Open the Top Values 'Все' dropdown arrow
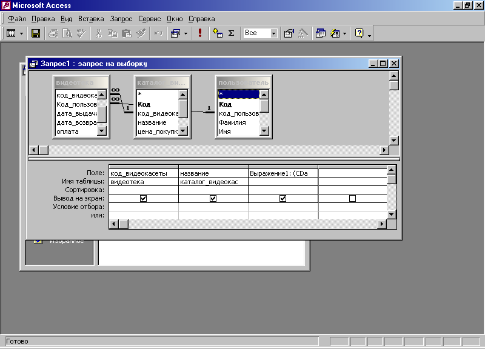Viewport: 485px width, 349px height. [273, 33]
